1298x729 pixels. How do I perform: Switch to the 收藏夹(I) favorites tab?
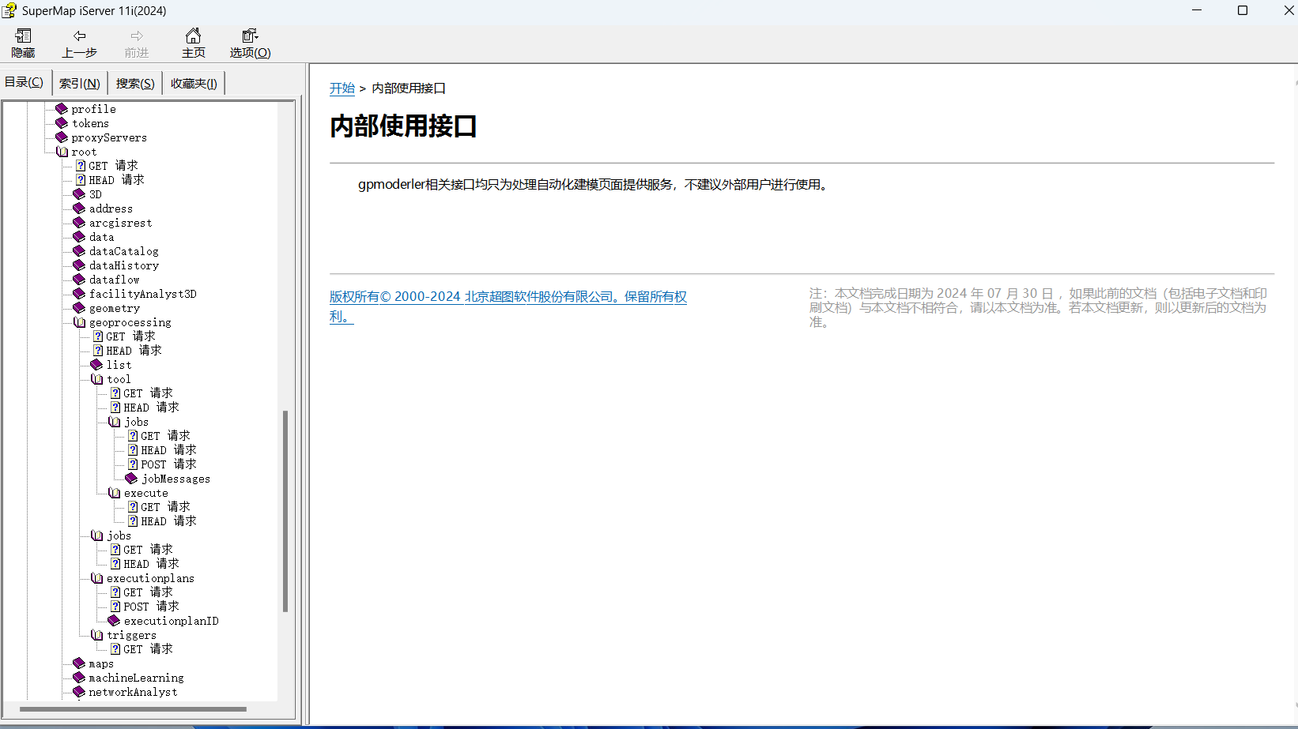pos(194,83)
